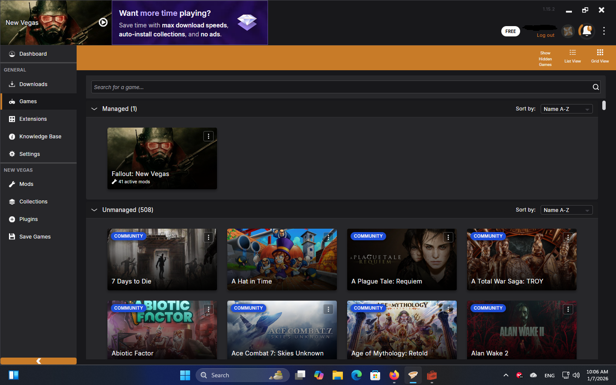Open the 7 Days to Die tile options menu

pyautogui.click(x=208, y=237)
